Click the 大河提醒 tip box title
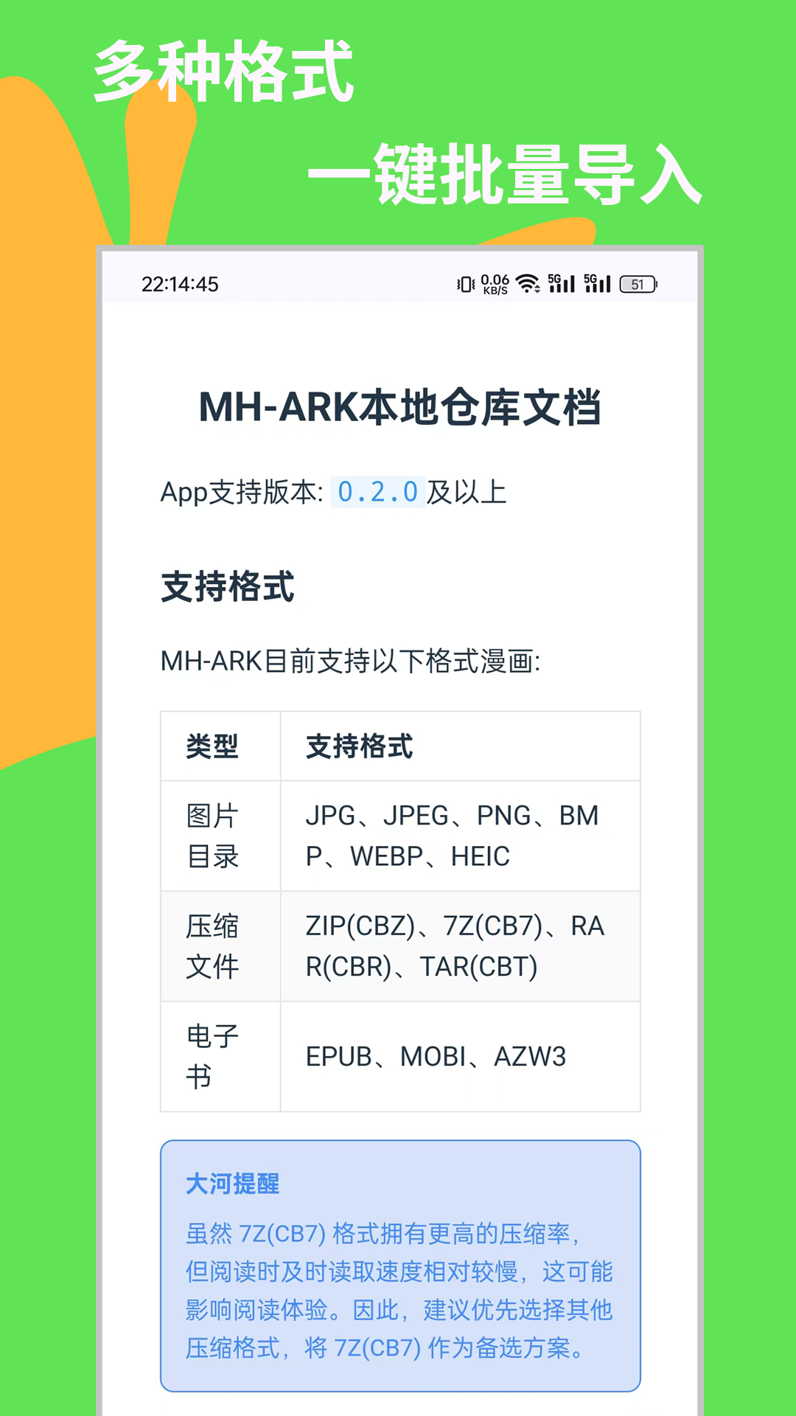 232,1184
